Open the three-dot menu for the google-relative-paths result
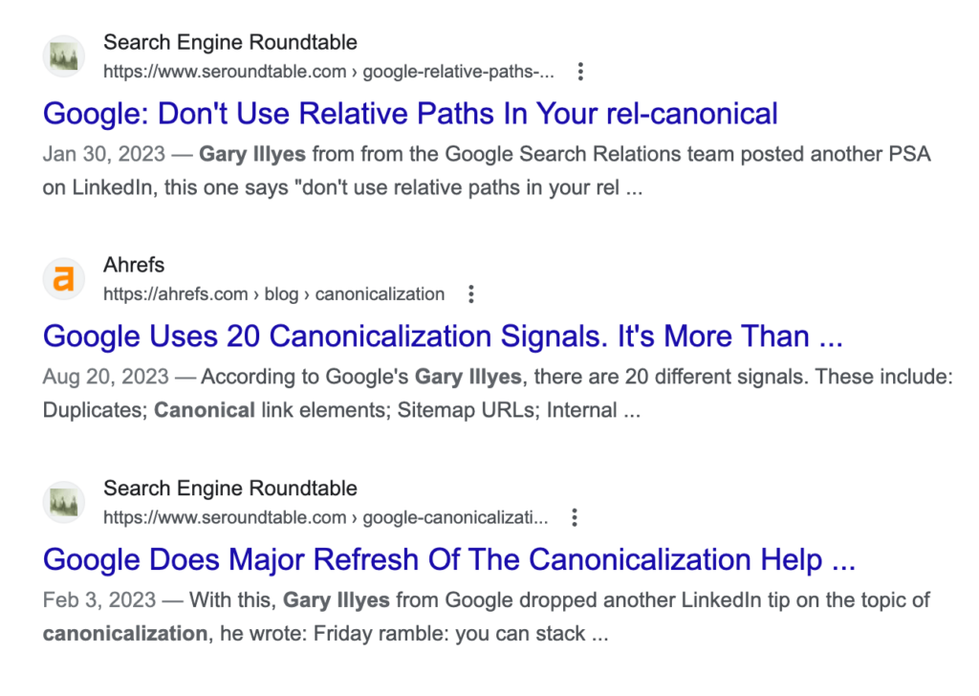979x696 pixels. click(579, 72)
